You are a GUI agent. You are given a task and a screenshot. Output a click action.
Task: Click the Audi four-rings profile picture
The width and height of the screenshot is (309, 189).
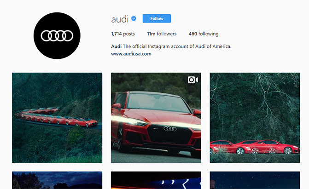point(57,35)
